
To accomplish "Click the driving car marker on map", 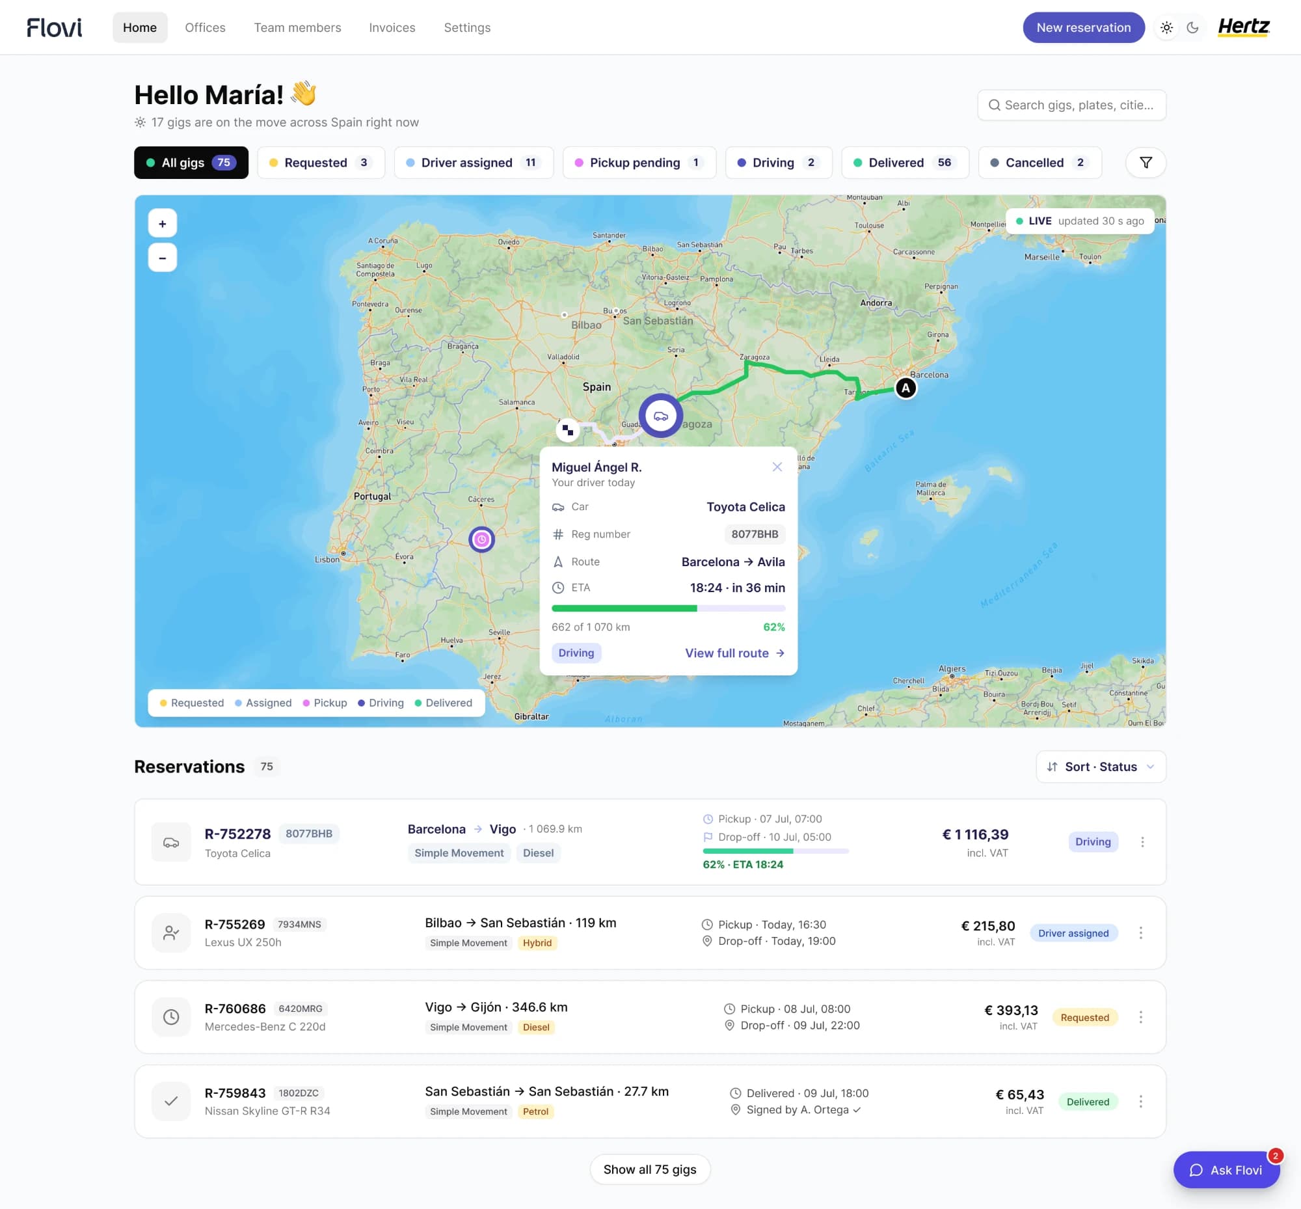I will pyautogui.click(x=661, y=415).
